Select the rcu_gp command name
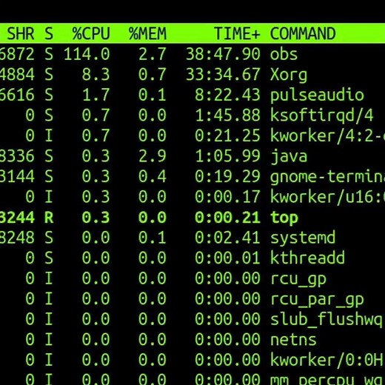Image resolution: width=385 pixels, height=385 pixels. [x=298, y=279]
